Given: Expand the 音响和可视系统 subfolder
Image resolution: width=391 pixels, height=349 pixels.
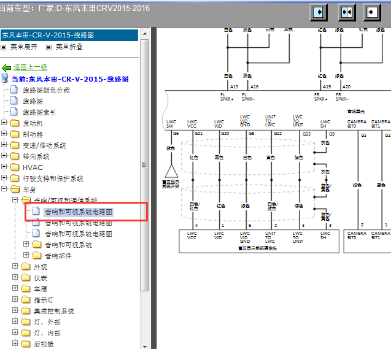Looking at the screenshot, I should pos(26,244).
